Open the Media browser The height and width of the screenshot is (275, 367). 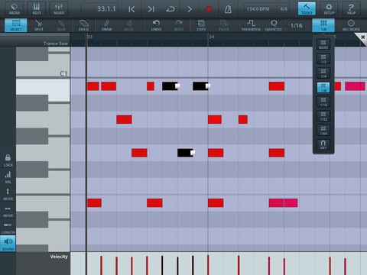pyautogui.click(x=15, y=9)
